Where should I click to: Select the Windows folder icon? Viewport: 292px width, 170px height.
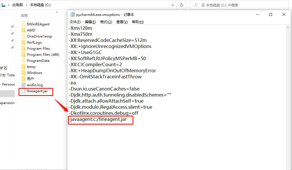[23, 73]
